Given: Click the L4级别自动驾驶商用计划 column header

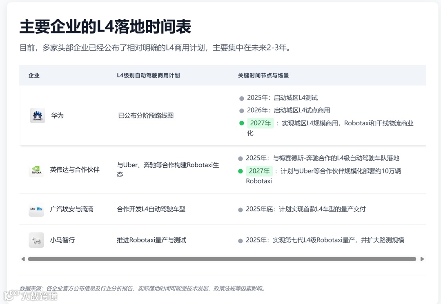Looking at the screenshot, I should tap(148, 75).
